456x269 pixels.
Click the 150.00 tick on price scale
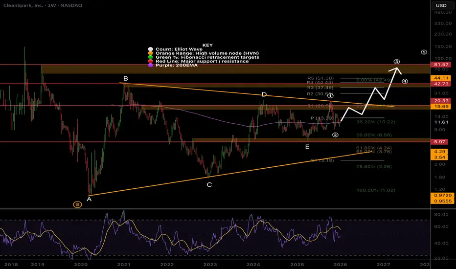(443, 46)
